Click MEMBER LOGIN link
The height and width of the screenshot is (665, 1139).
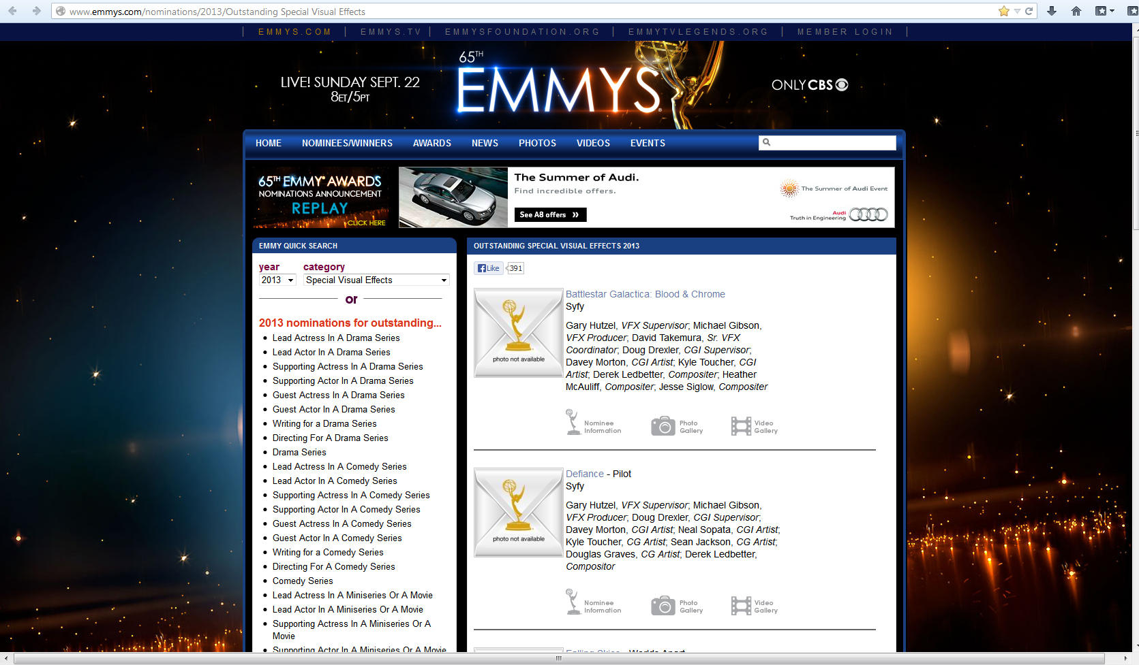point(845,32)
